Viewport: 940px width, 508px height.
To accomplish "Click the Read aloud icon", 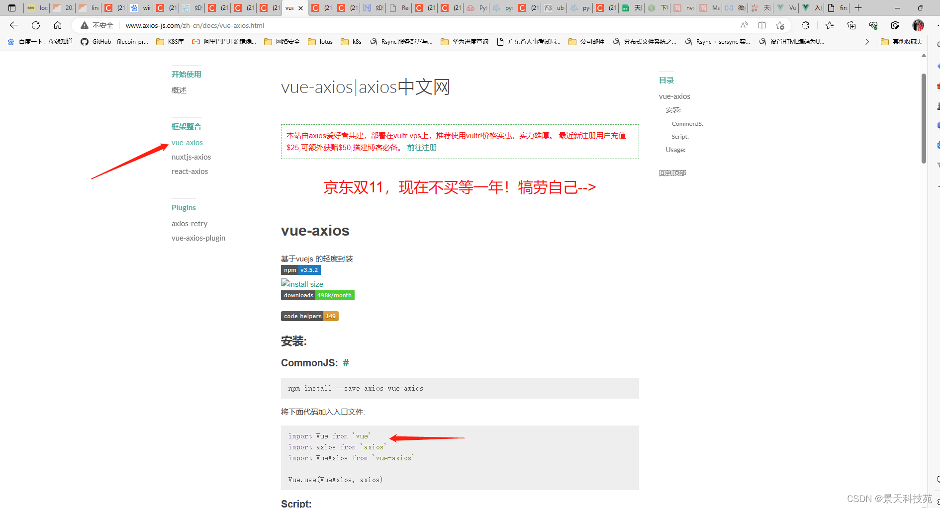I will (x=744, y=25).
